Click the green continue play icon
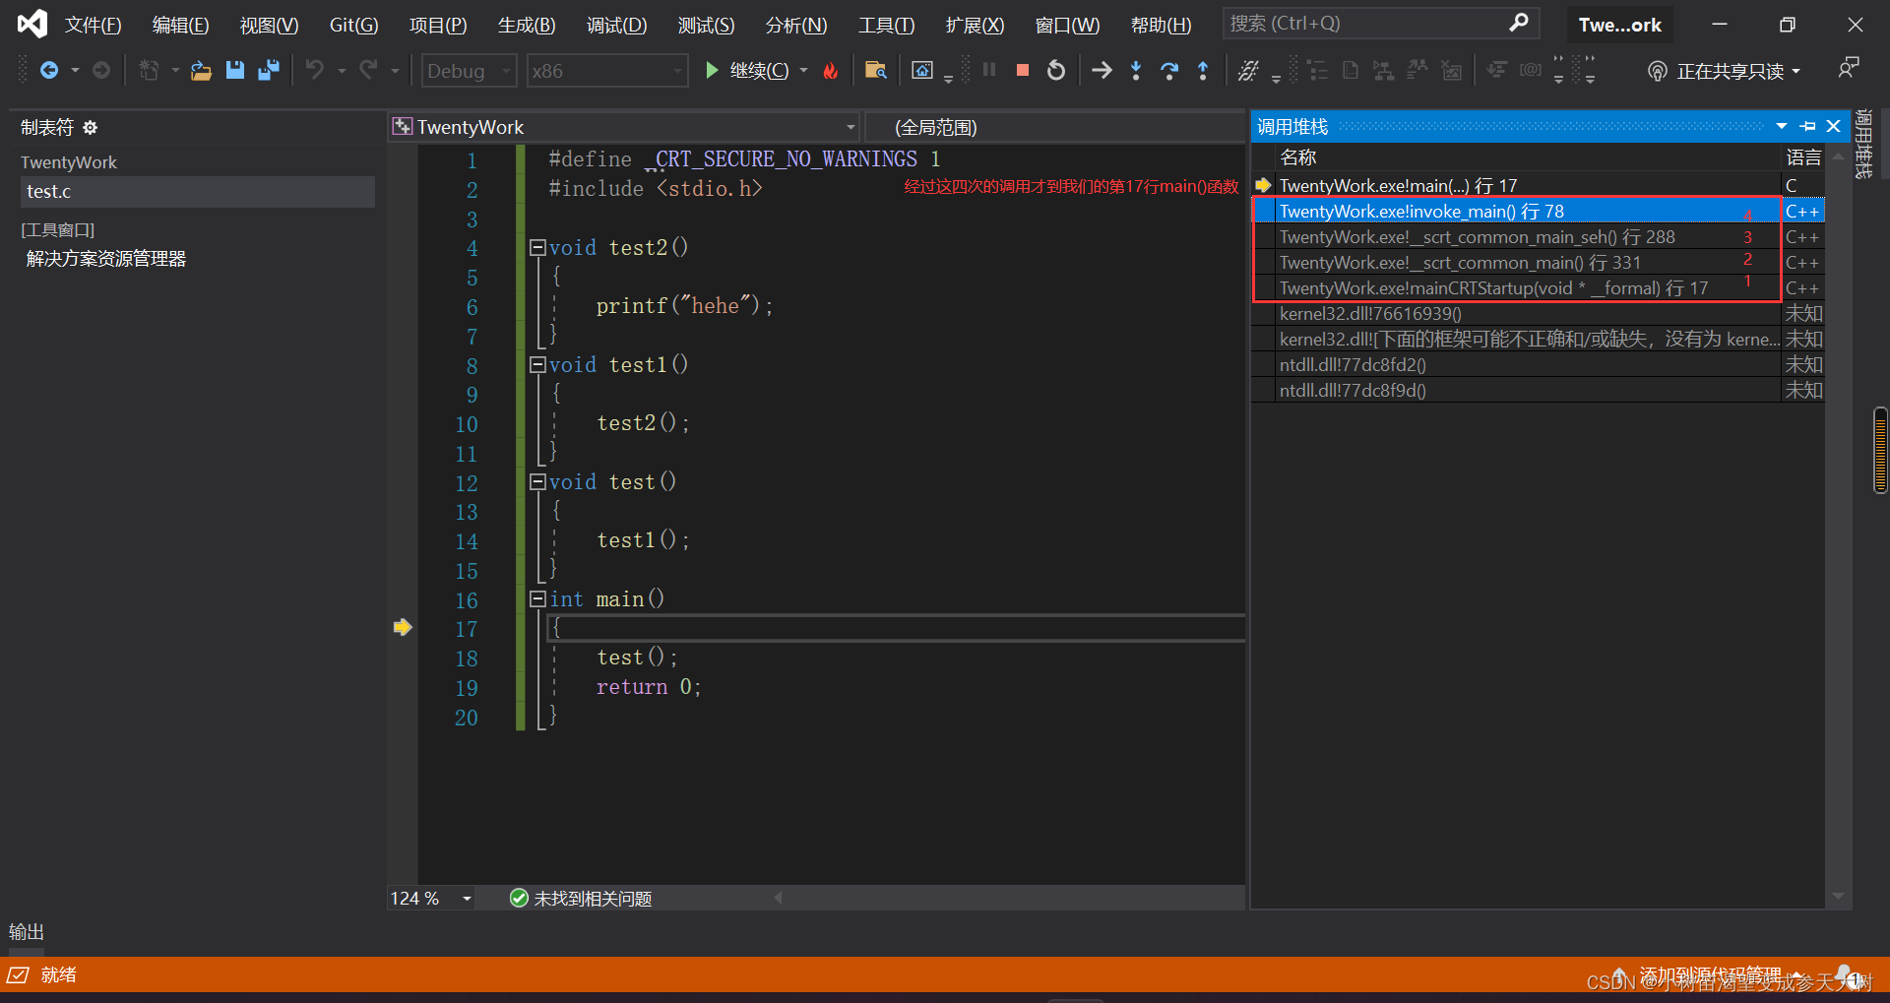1890x1003 pixels. coord(712,70)
